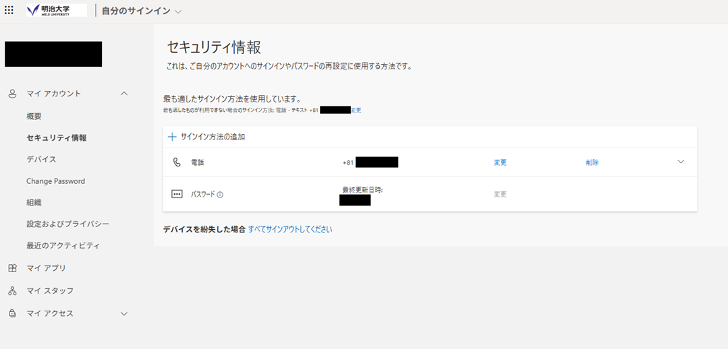The height and width of the screenshot is (349, 728).
Task: Click 変更 link in 電話 row
Action: [500, 162]
